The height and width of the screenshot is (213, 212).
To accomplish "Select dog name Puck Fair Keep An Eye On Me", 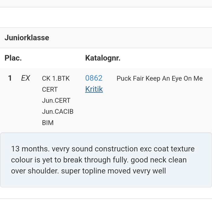I will tap(159, 78).
